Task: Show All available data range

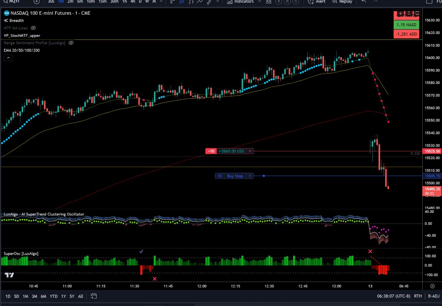Action: click(x=80, y=296)
